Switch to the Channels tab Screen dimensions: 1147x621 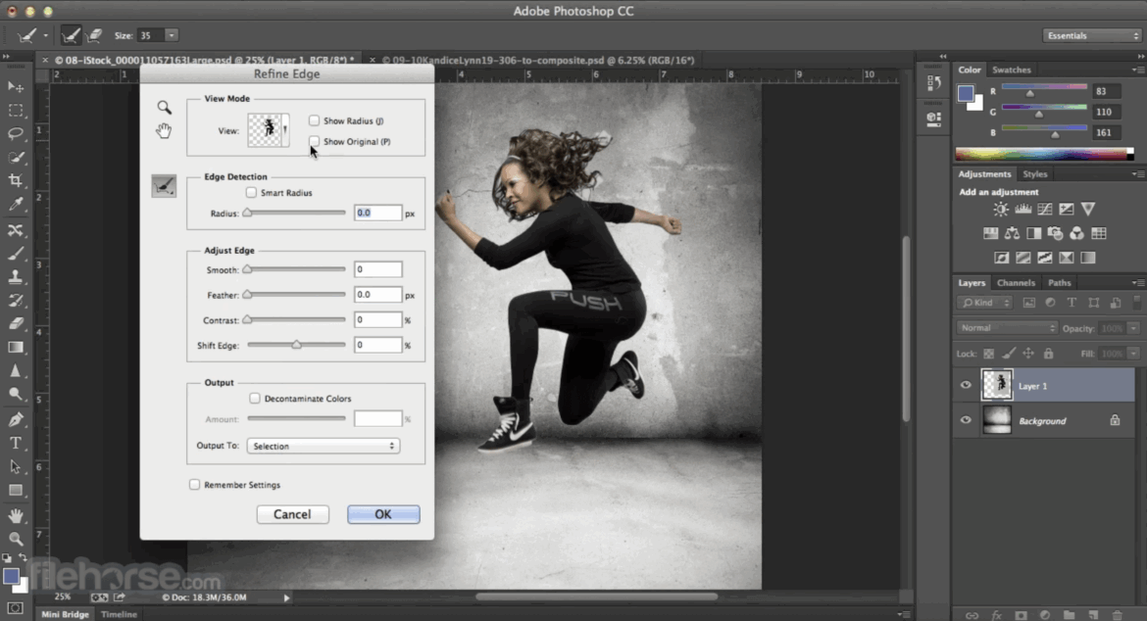coord(1016,283)
